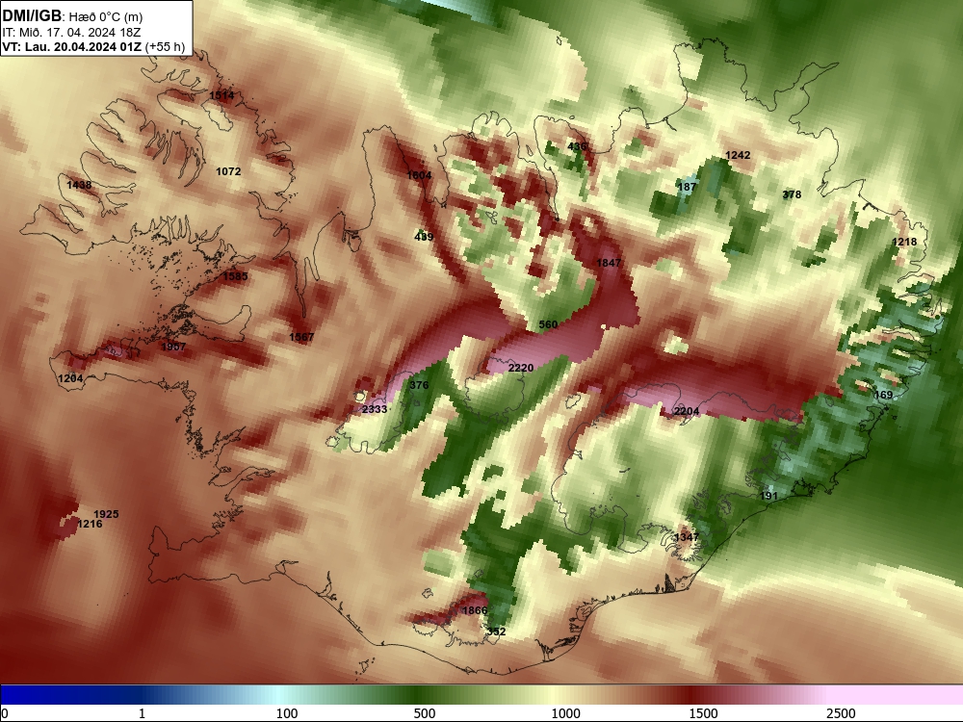Click the "Hæð 0°C (m)" header label

[106, 17]
